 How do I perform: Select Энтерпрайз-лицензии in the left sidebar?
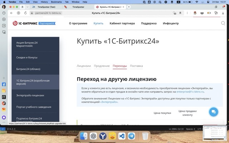point(30,95)
